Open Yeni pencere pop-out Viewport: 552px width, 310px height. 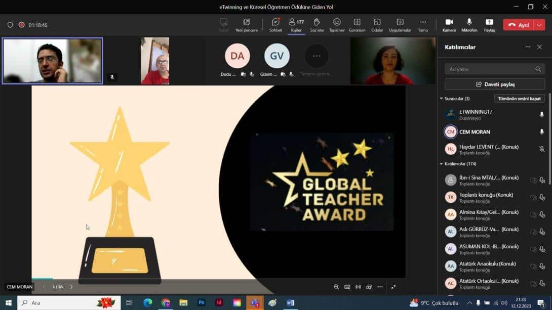coord(247,25)
